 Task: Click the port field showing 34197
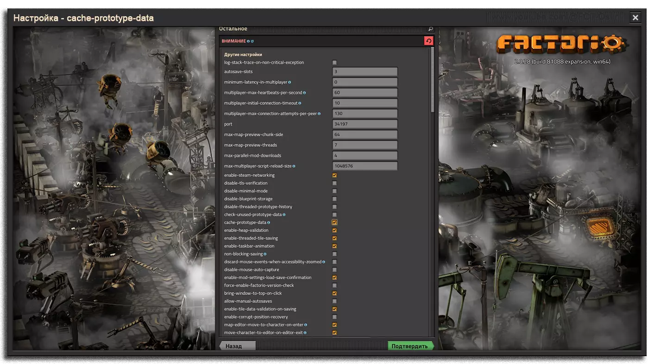(365, 124)
